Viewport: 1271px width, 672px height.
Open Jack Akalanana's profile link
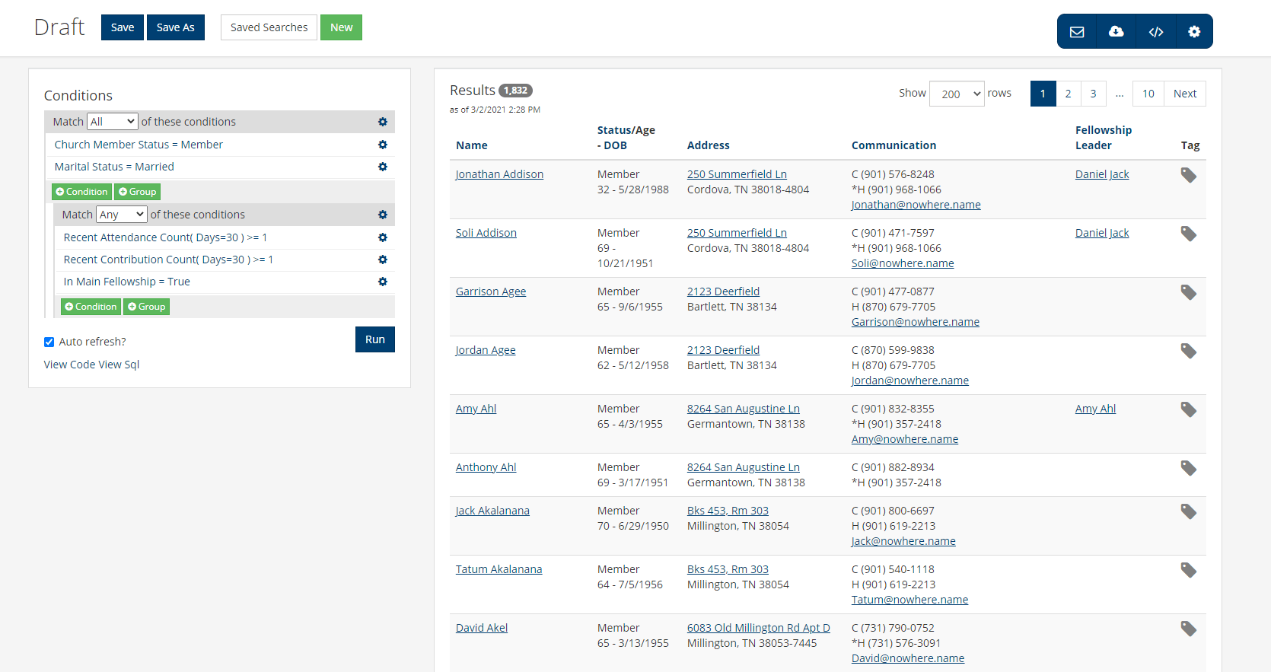click(492, 511)
